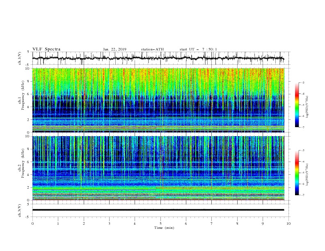Click the upper PSD color scale bar
The image size is (325, 251).
pyautogui.click(x=297, y=105)
